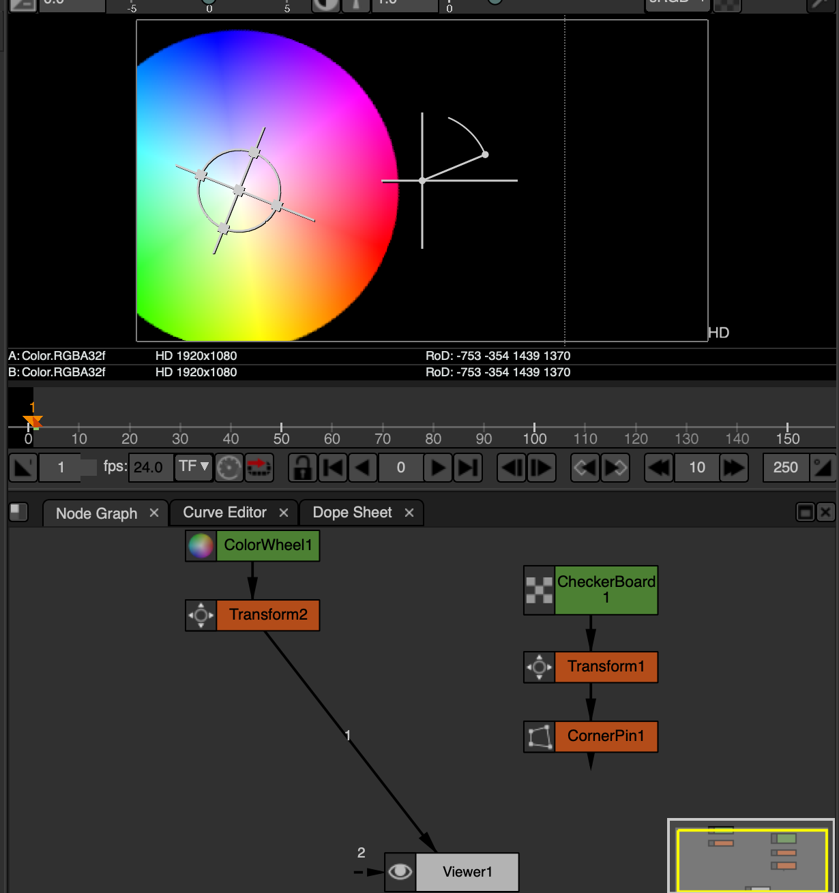Click the 'A: Color.RGBA32f' info text
The height and width of the screenshot is (893, 839).
click(57, 356)
